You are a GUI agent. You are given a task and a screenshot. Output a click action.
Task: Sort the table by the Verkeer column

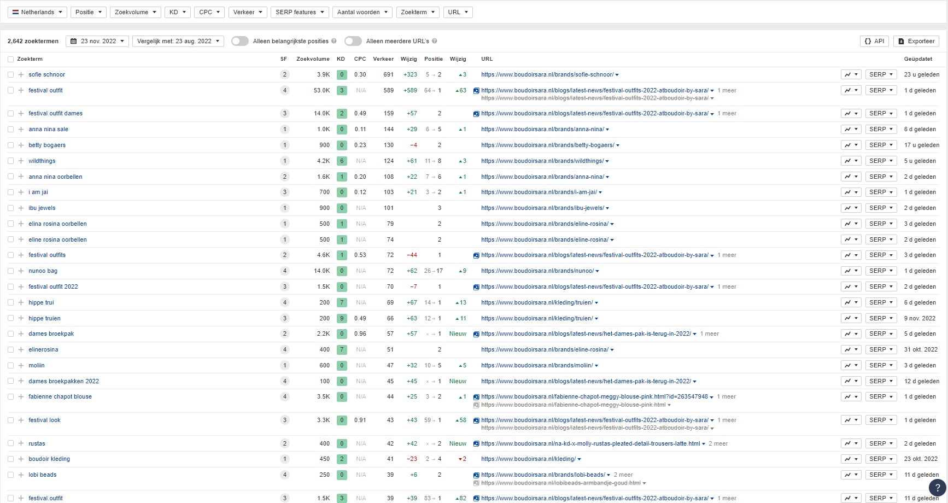pyautogui.click(x=383, y=59)
